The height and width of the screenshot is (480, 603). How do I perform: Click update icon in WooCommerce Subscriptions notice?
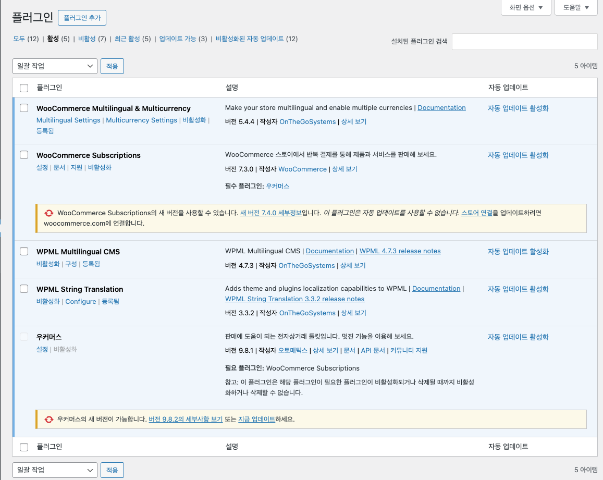click(x=49, y=213)
